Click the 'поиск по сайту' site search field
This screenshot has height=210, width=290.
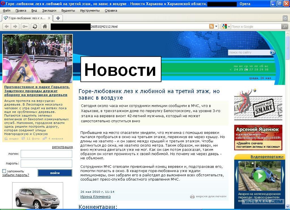click(249, 53)
